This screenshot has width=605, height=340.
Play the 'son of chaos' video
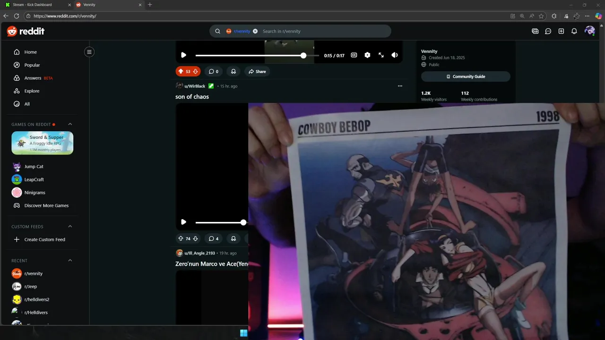point(183,222)
